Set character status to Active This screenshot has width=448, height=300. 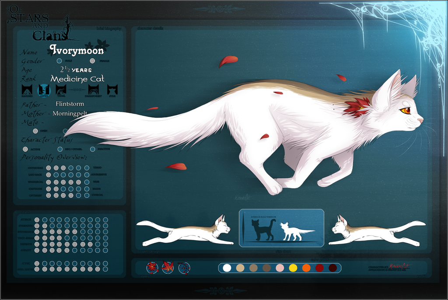tap(25, 149)
